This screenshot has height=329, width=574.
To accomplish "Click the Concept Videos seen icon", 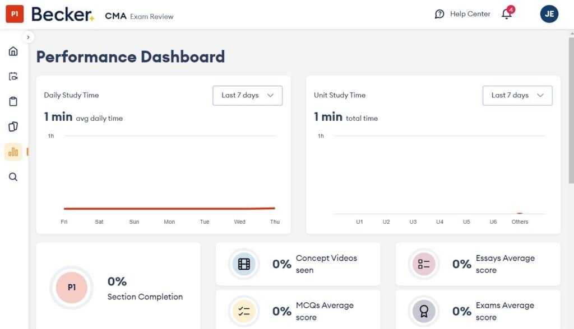I will click(x=243, y=264).
